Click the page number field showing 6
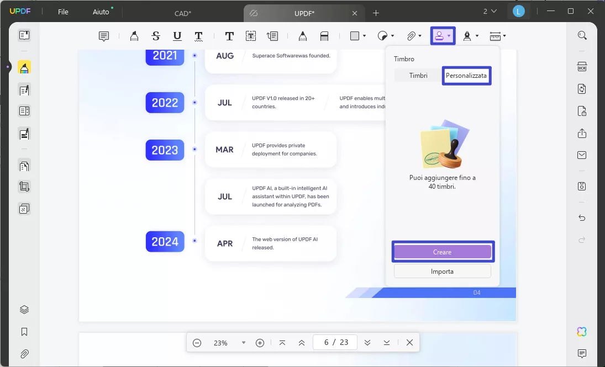The height and width of the screenshot is (367, 605). (x=335, y=342)
